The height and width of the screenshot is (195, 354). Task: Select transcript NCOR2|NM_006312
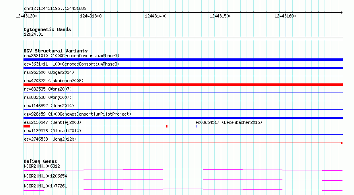point(42,166)
